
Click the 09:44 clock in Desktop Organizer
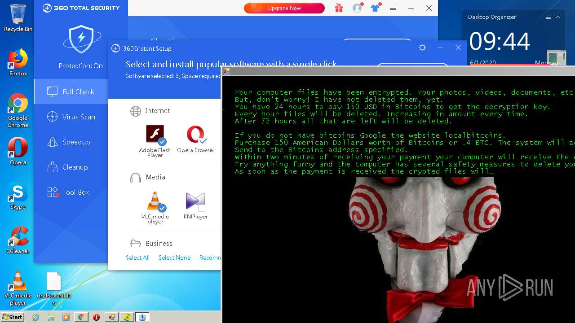500,42
